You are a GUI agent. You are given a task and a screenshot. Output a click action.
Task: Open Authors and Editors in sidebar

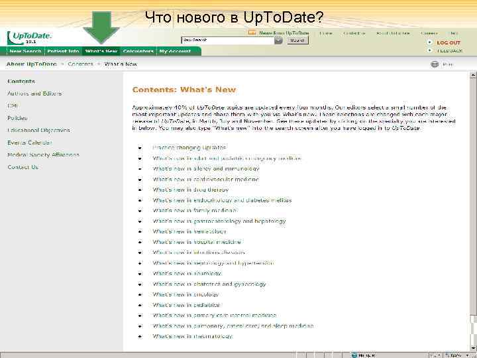(x=34, y=93)
